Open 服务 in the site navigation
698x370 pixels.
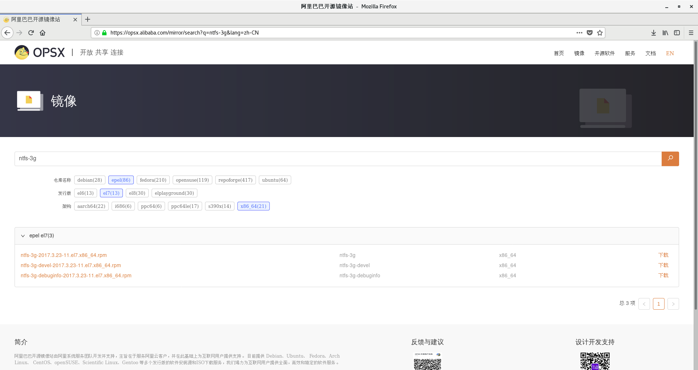point(630,53)
